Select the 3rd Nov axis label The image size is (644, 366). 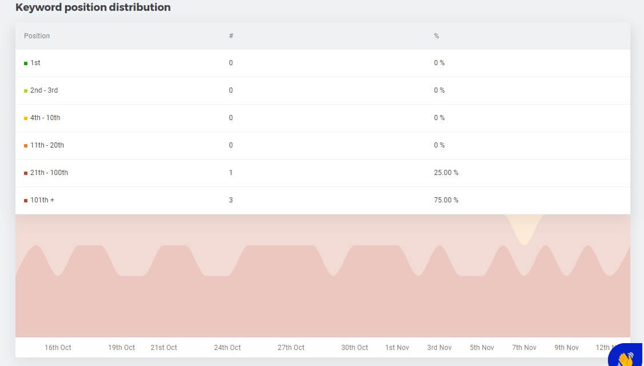439,348
